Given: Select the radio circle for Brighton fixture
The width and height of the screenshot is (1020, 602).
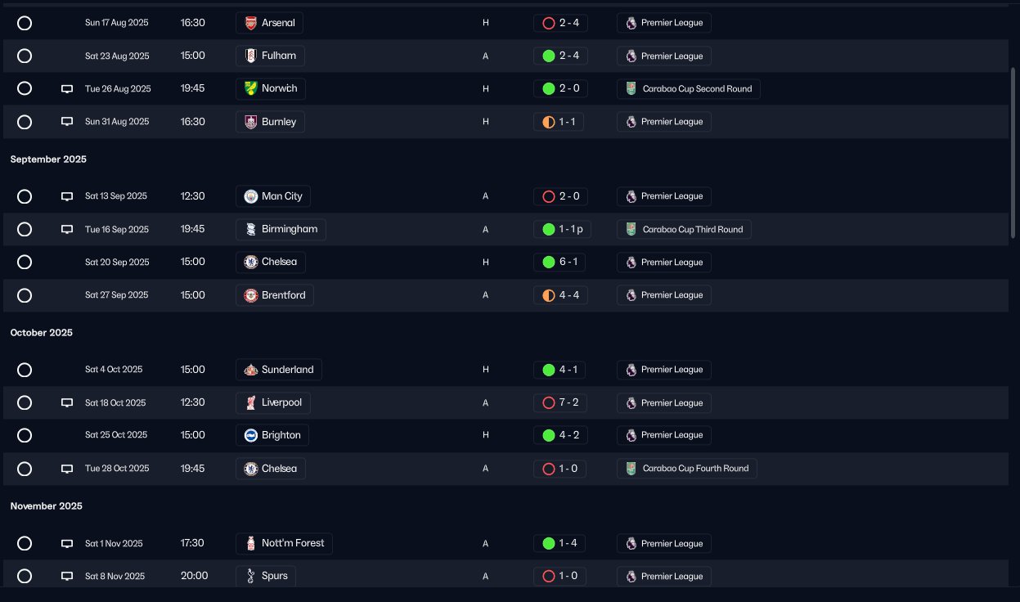Looking at the screenshot, I should coord(25,435).
